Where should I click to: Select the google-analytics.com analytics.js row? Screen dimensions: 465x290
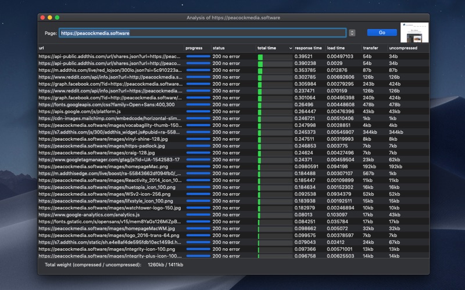[x=234, y=215]
